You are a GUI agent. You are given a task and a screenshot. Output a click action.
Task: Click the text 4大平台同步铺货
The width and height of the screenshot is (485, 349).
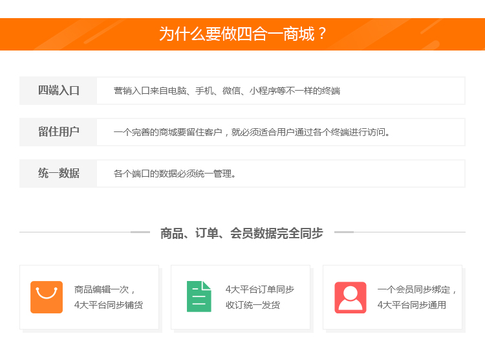tap(109, 305)
